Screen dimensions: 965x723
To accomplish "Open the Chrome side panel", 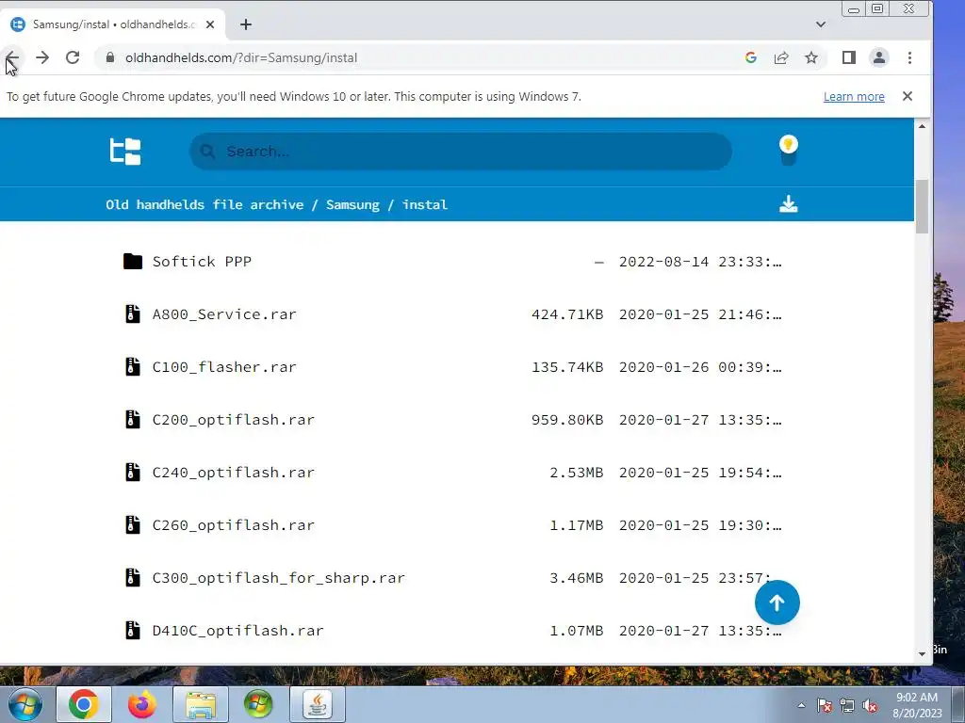I will point(849,57).
